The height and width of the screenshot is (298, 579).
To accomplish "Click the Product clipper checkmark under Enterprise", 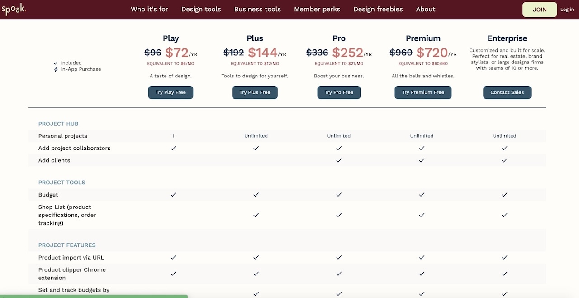I will 504,274.
